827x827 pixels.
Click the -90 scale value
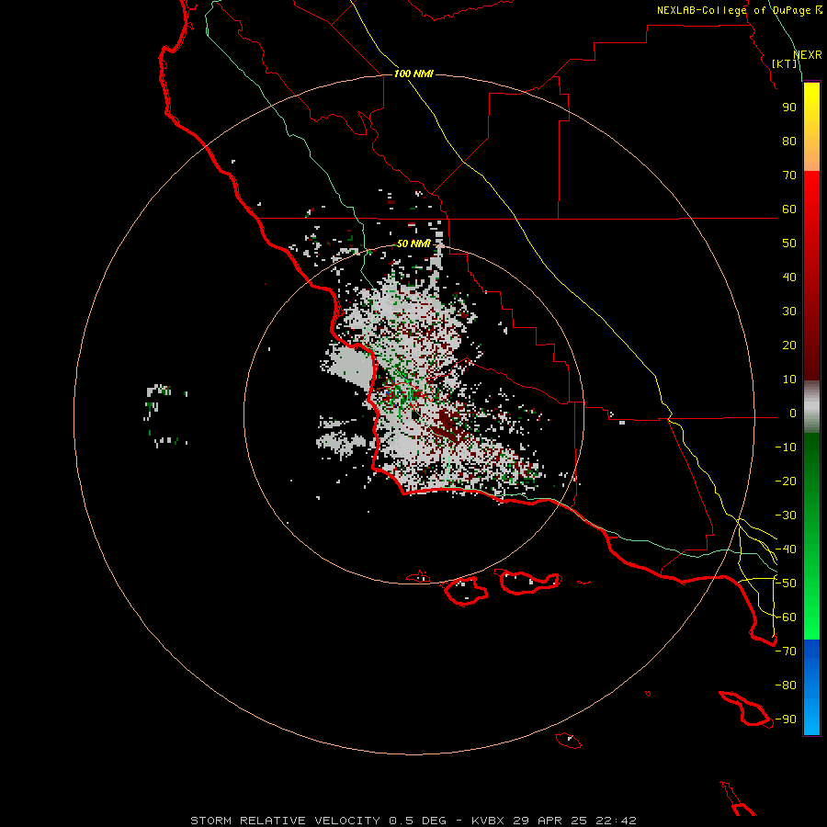pos(786,719)
